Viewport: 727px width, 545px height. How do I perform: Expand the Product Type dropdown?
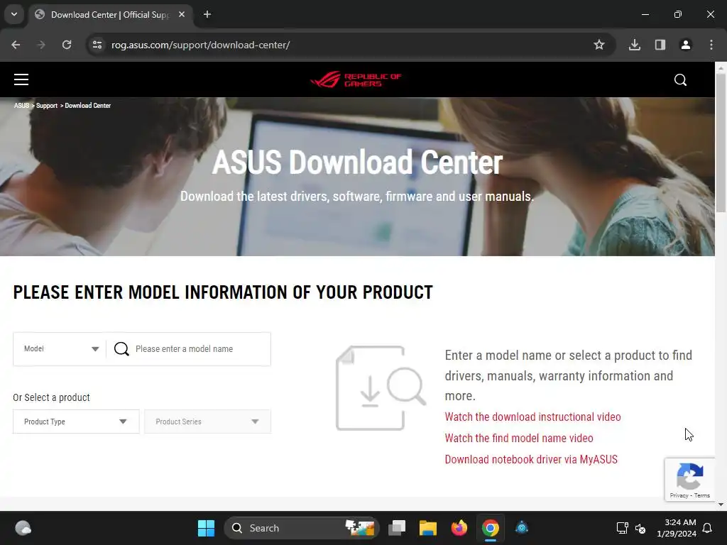[x=76, y=422]
